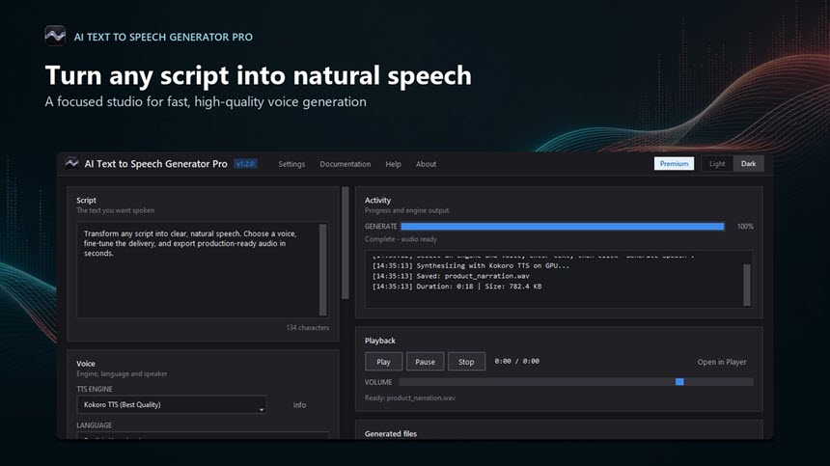Click the v1.2.0 version badge
830x466 pixels.
[x=245, y=164]
